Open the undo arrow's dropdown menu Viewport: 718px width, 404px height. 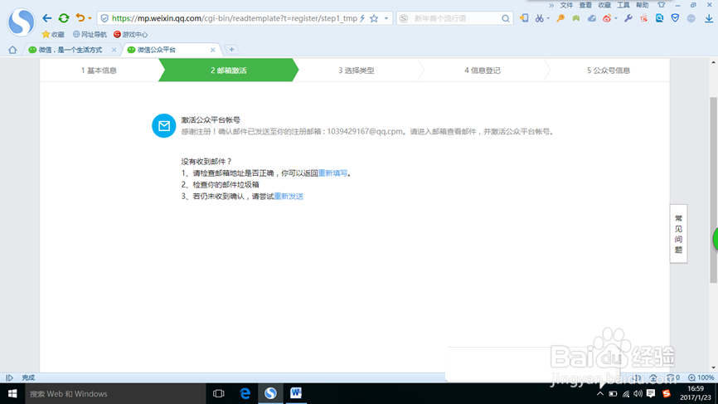click(90, 19)
